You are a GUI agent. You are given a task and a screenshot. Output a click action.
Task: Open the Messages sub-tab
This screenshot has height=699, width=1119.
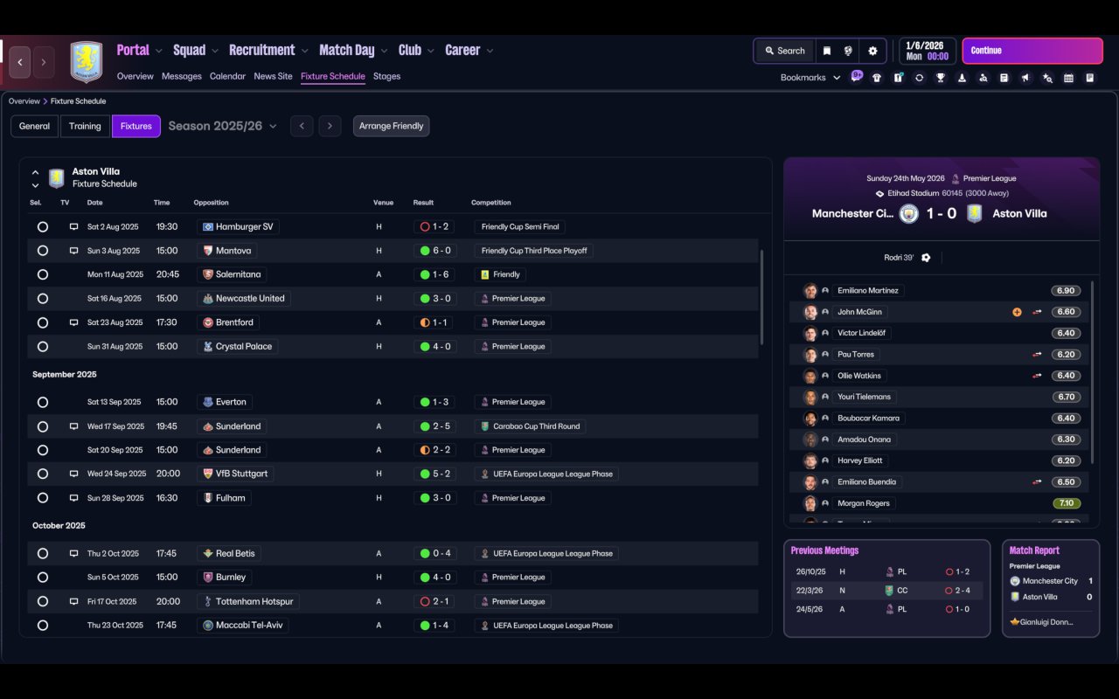(x=182, y=76)
